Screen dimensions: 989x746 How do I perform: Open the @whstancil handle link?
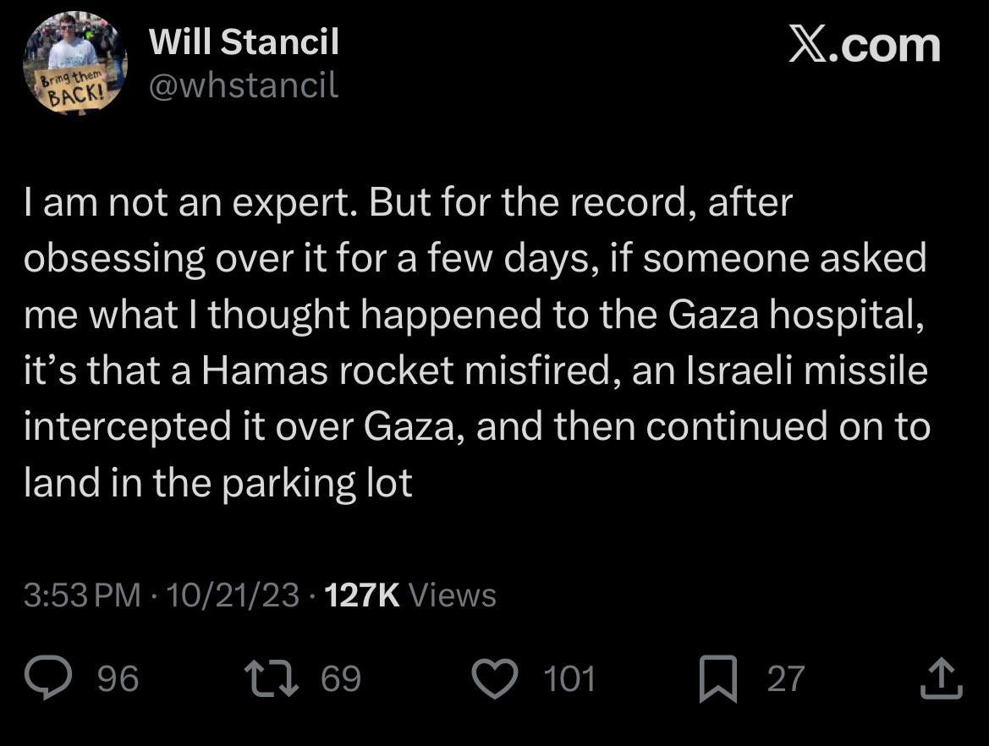245,85
